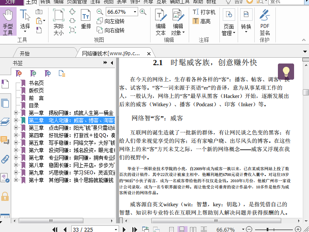Toggle facing pages display mode
The width and height of the screenshot is (309, 232).
(193, 229)
